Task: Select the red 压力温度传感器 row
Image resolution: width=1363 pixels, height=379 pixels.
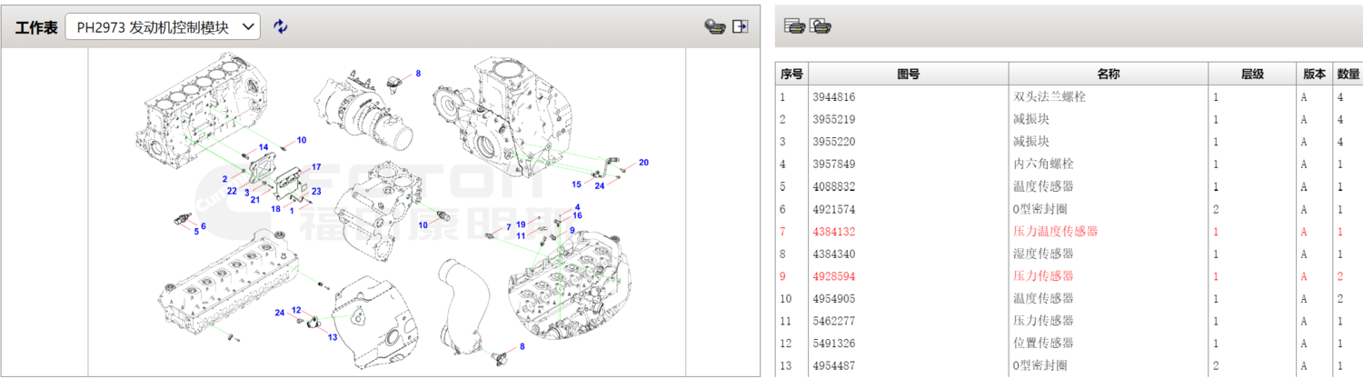Action: click(1055, 232)
